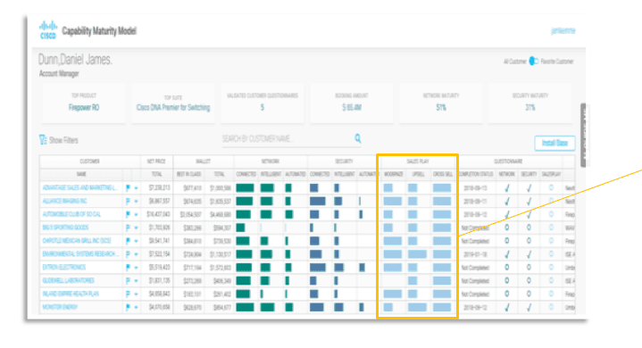Flag Advantage Sales and Marketing as favorite

[x=128, y=188]
